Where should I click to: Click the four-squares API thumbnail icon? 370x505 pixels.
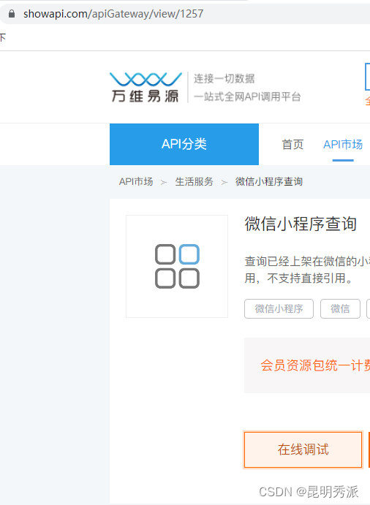[x=177, y=266]
